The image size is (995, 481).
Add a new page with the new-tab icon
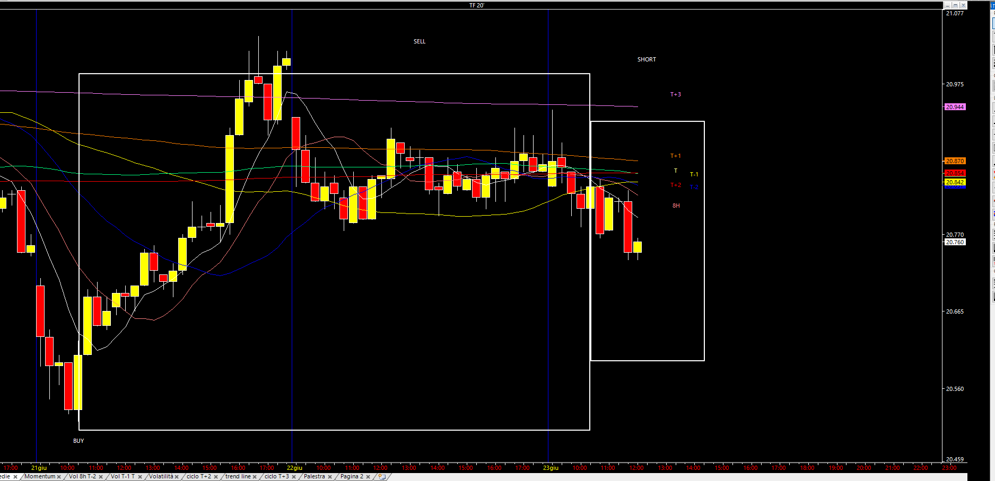[382, 477]
